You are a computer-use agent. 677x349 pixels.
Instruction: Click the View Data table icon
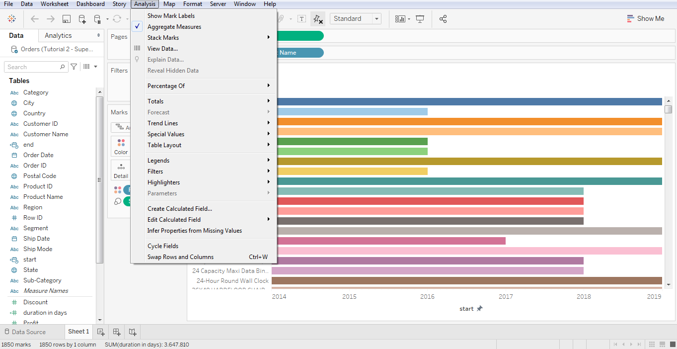137,48
